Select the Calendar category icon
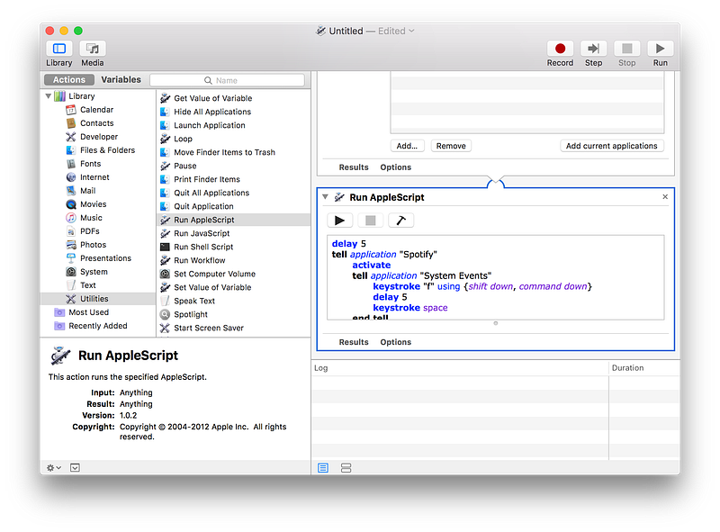The height and width of the screenshot is (532, 720). pyautogui.click(x=71, y=110)
